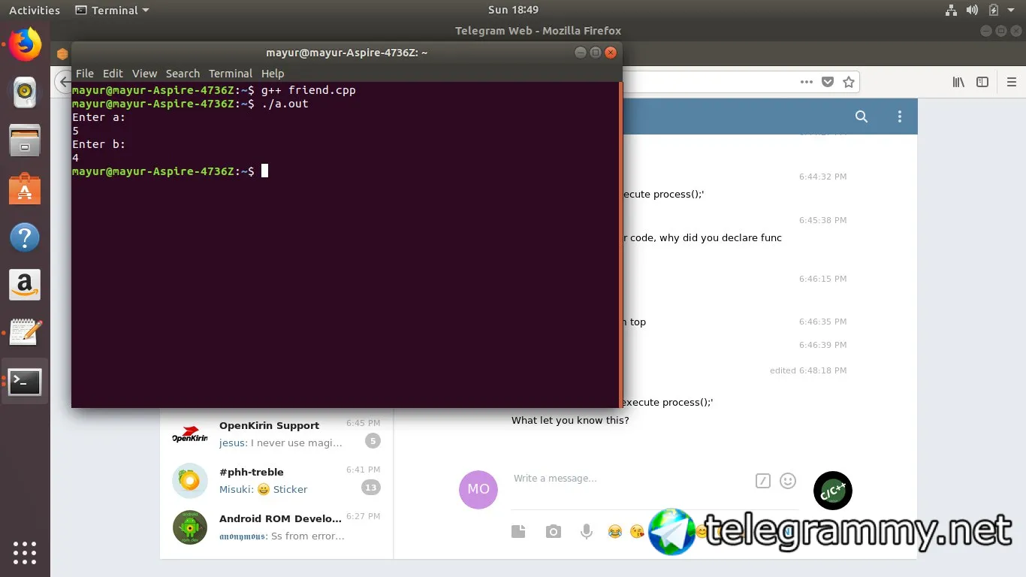The width and height of the screenshot is (1026, 577).
Task: Open the Text Editor in the dock
Action: coord(25,334)
